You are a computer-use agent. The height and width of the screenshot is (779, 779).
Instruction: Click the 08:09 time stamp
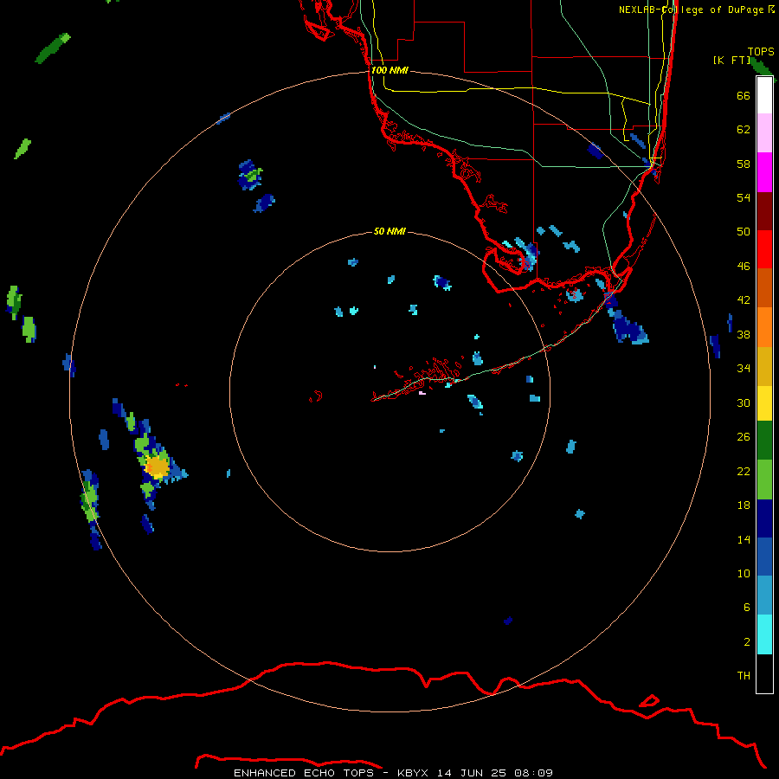[533, 773]
